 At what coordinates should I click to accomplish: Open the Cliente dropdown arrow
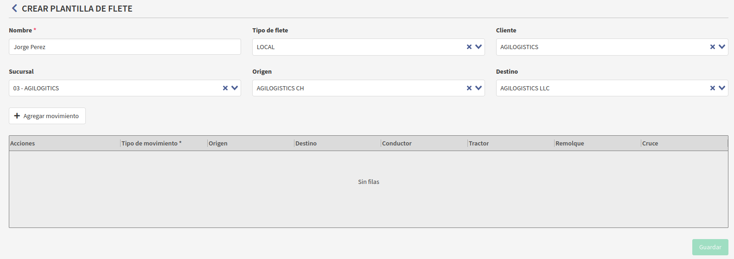point(722,47)
